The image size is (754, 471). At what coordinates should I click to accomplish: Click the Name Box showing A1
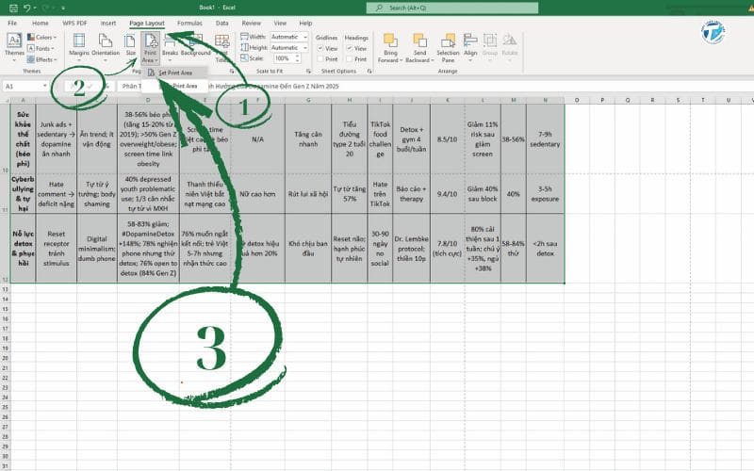click(x=22, y=86)
